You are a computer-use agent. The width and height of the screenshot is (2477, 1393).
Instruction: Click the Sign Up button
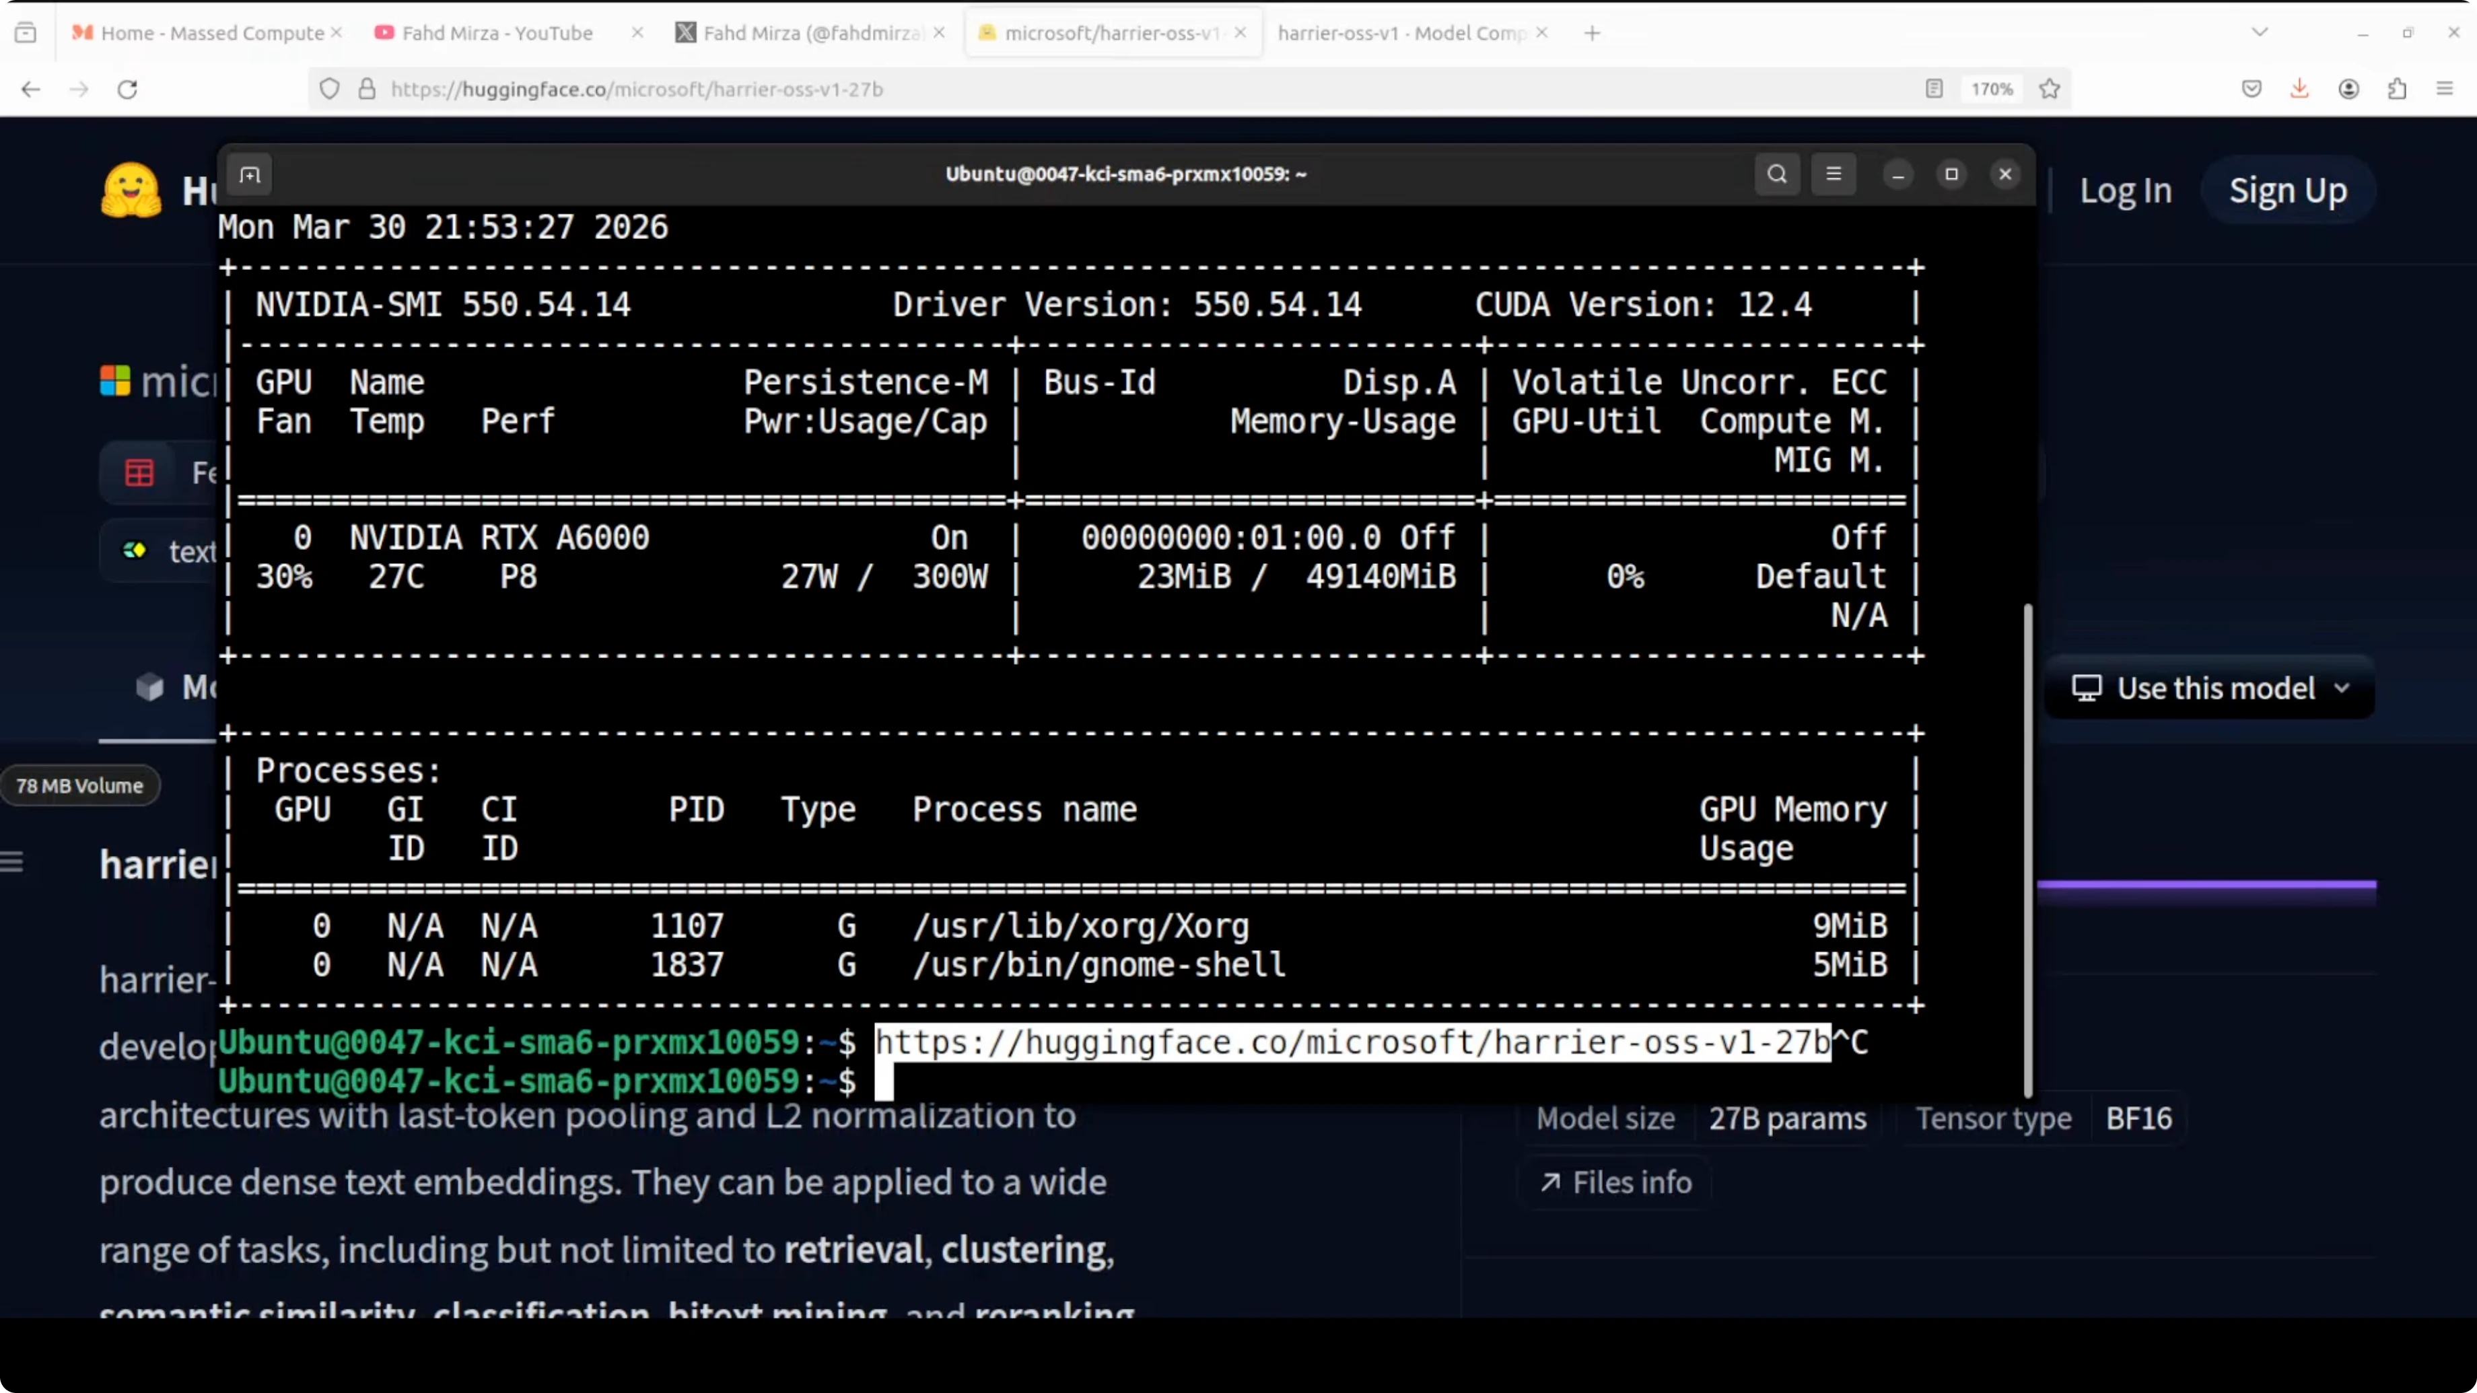coord(2288,190)
